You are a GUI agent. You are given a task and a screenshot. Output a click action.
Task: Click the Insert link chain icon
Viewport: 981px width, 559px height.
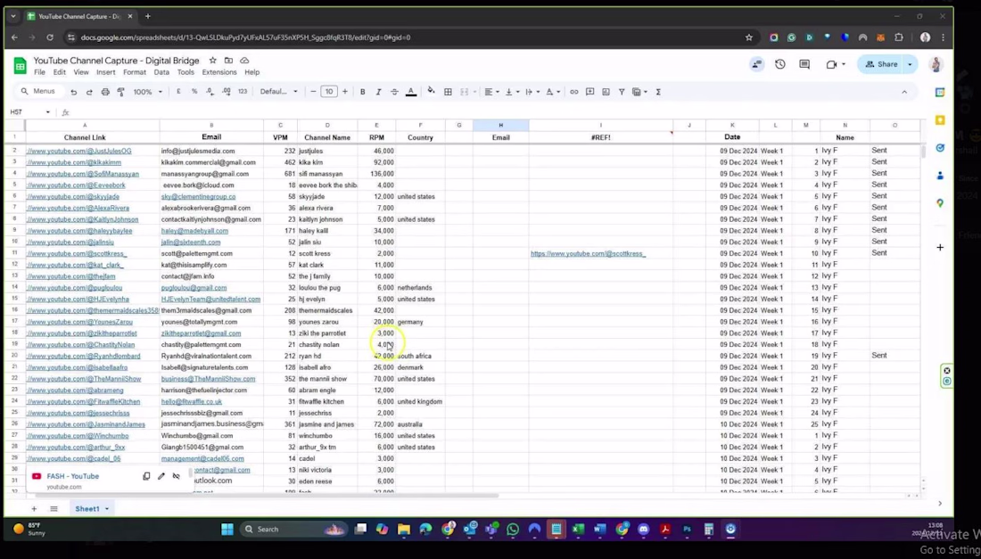click(x=573, y=91)
